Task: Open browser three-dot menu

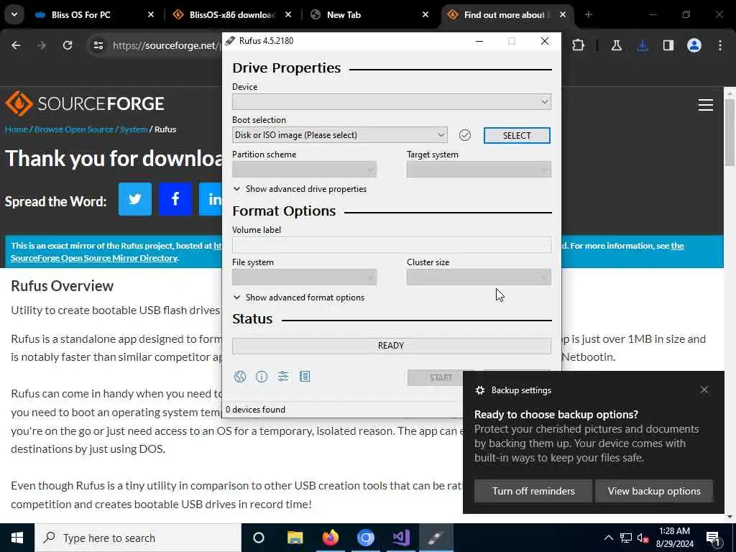Action: point(720,45)
